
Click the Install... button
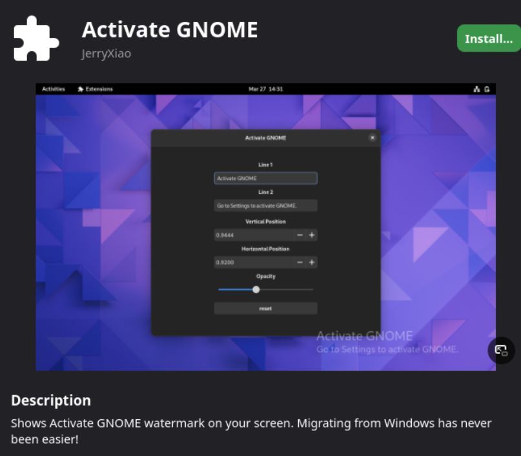pos(489,38)
